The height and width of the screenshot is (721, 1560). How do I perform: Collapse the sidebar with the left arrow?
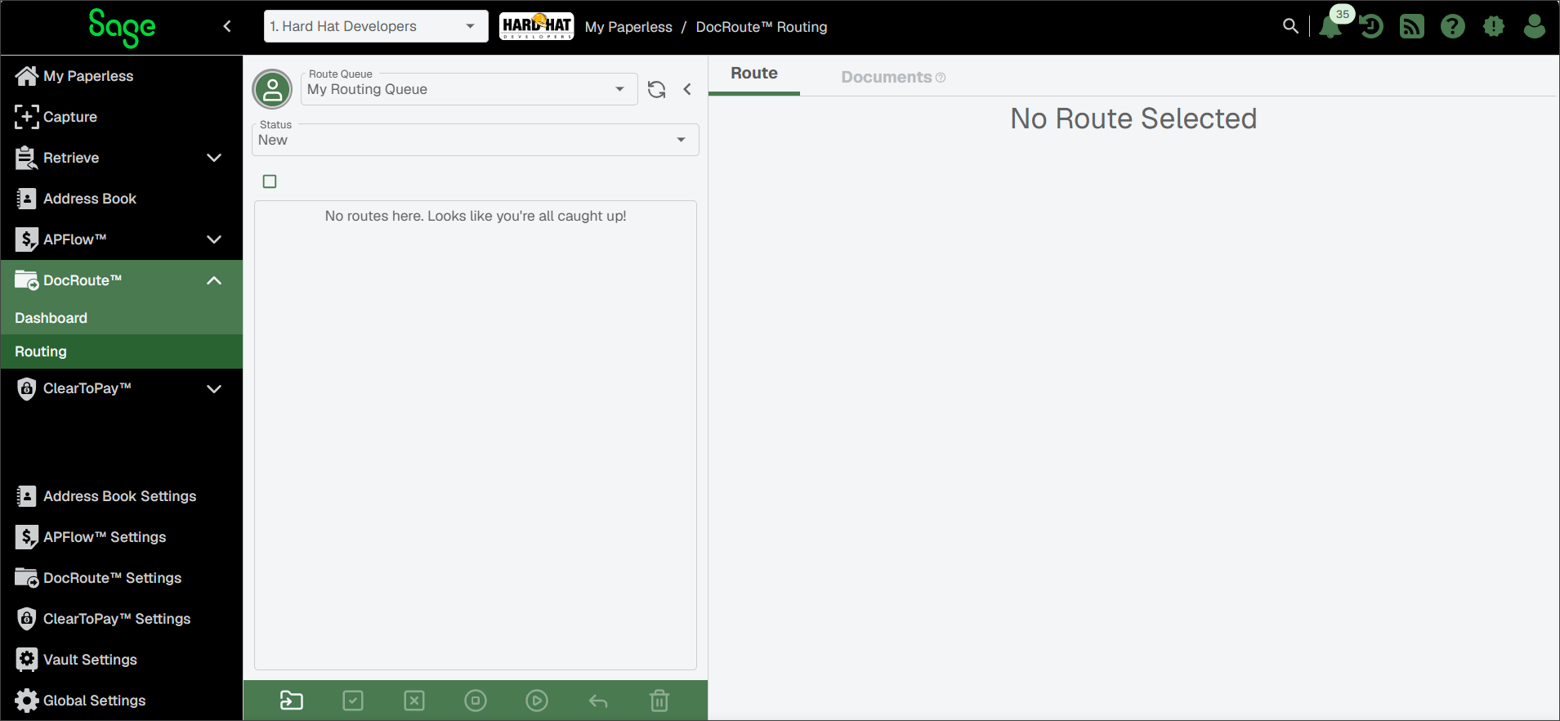pyautogui.click(x=227, y=26)
